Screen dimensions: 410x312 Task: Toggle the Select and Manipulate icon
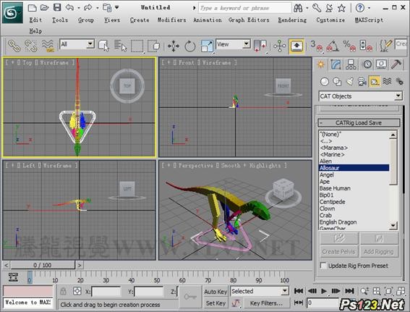[x=280, y=46]
